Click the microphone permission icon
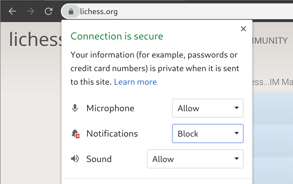The image size is (293, 184). click(x=75, y=108)
